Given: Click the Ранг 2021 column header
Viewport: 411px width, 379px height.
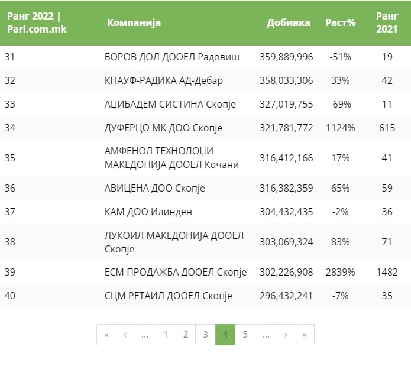Looking at the screenshot, I should (x=387, y=22).
